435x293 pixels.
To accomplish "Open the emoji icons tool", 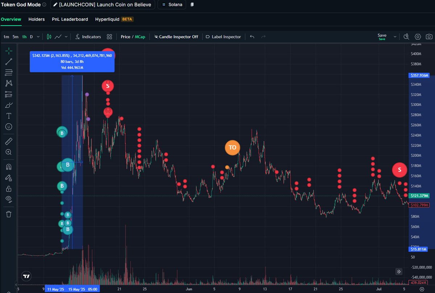I will [9, 127].
